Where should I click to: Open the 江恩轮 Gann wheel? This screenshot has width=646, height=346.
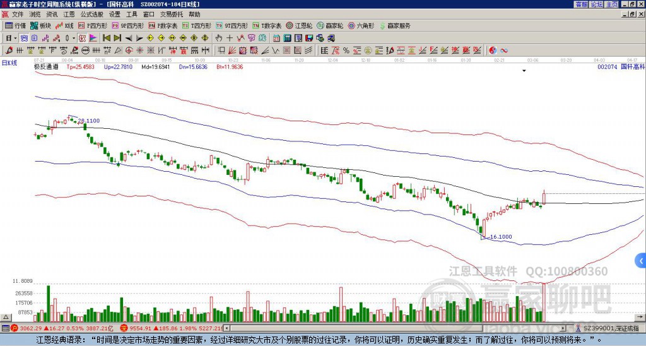[300, 25]
